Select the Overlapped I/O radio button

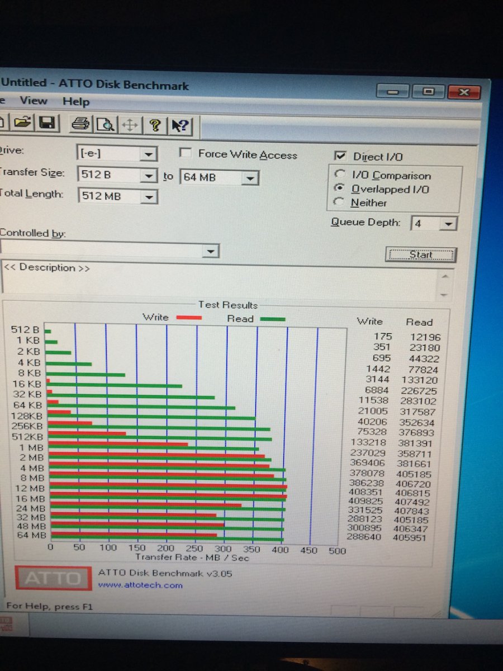click(339, 188)
